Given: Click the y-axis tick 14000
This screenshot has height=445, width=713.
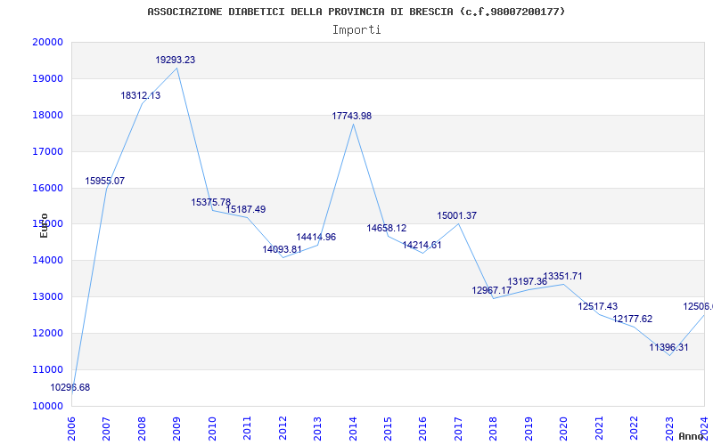Looking at the screenshot, I should click(47, 260).
